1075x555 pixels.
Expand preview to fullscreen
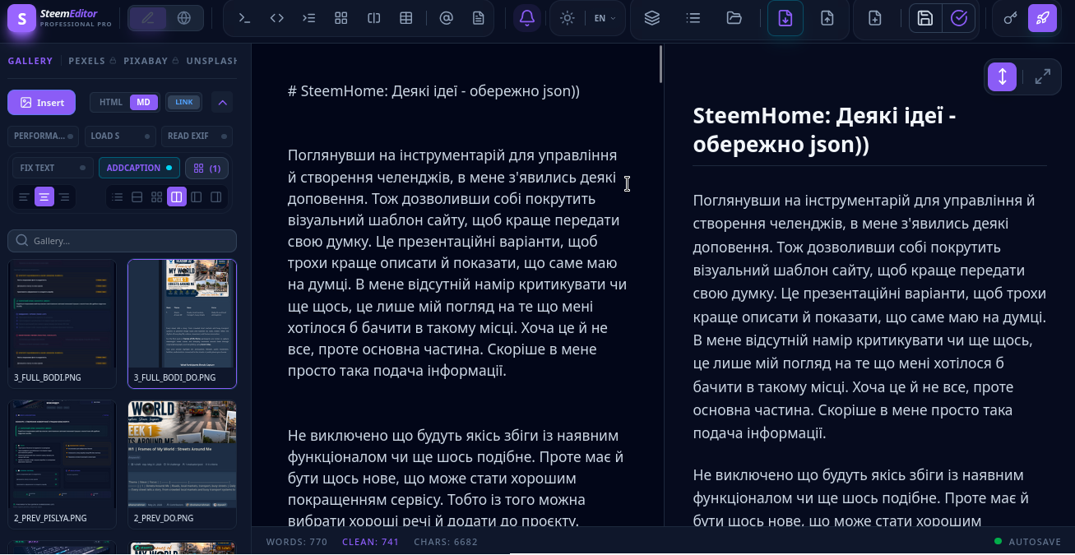1042,77
